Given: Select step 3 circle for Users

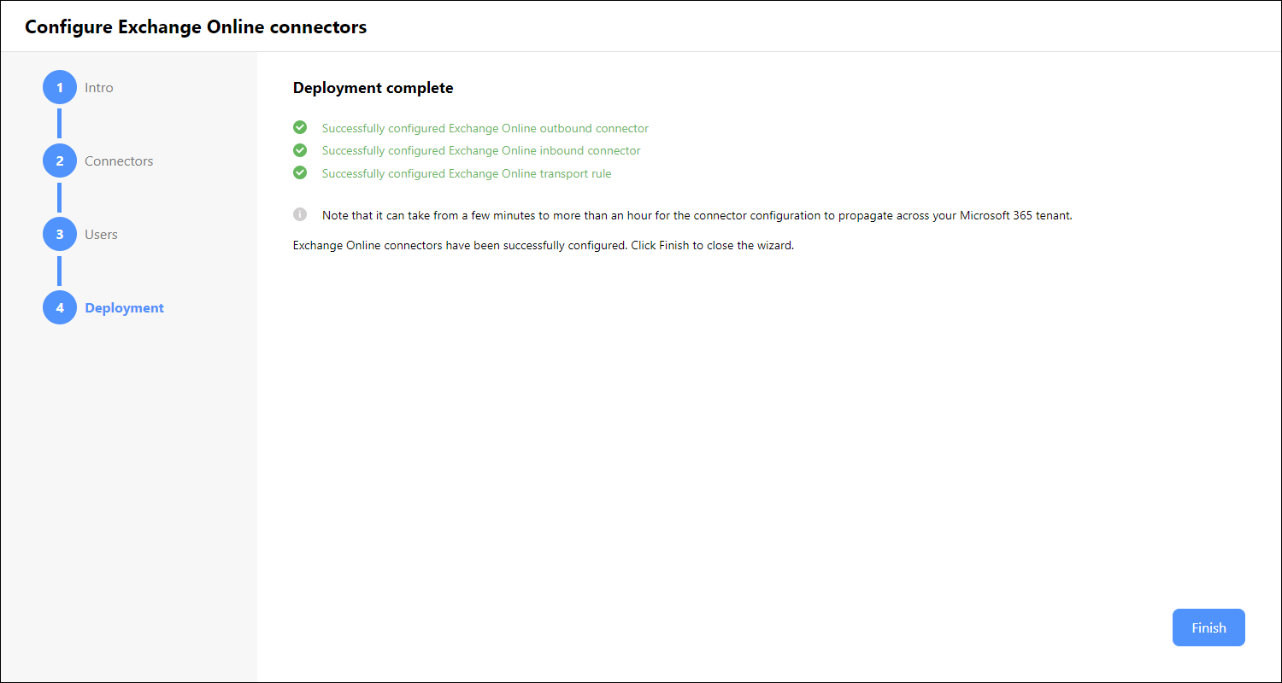Looking at the screenshot, I should tap(60, 234).
